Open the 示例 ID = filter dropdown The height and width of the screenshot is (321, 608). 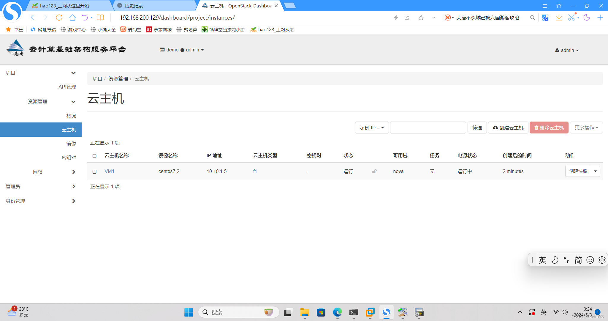pyautogui.click(x=372, y=128)
